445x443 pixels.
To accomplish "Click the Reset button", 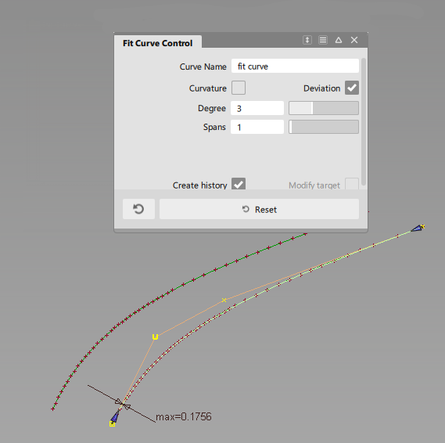I will pos(260,209).
